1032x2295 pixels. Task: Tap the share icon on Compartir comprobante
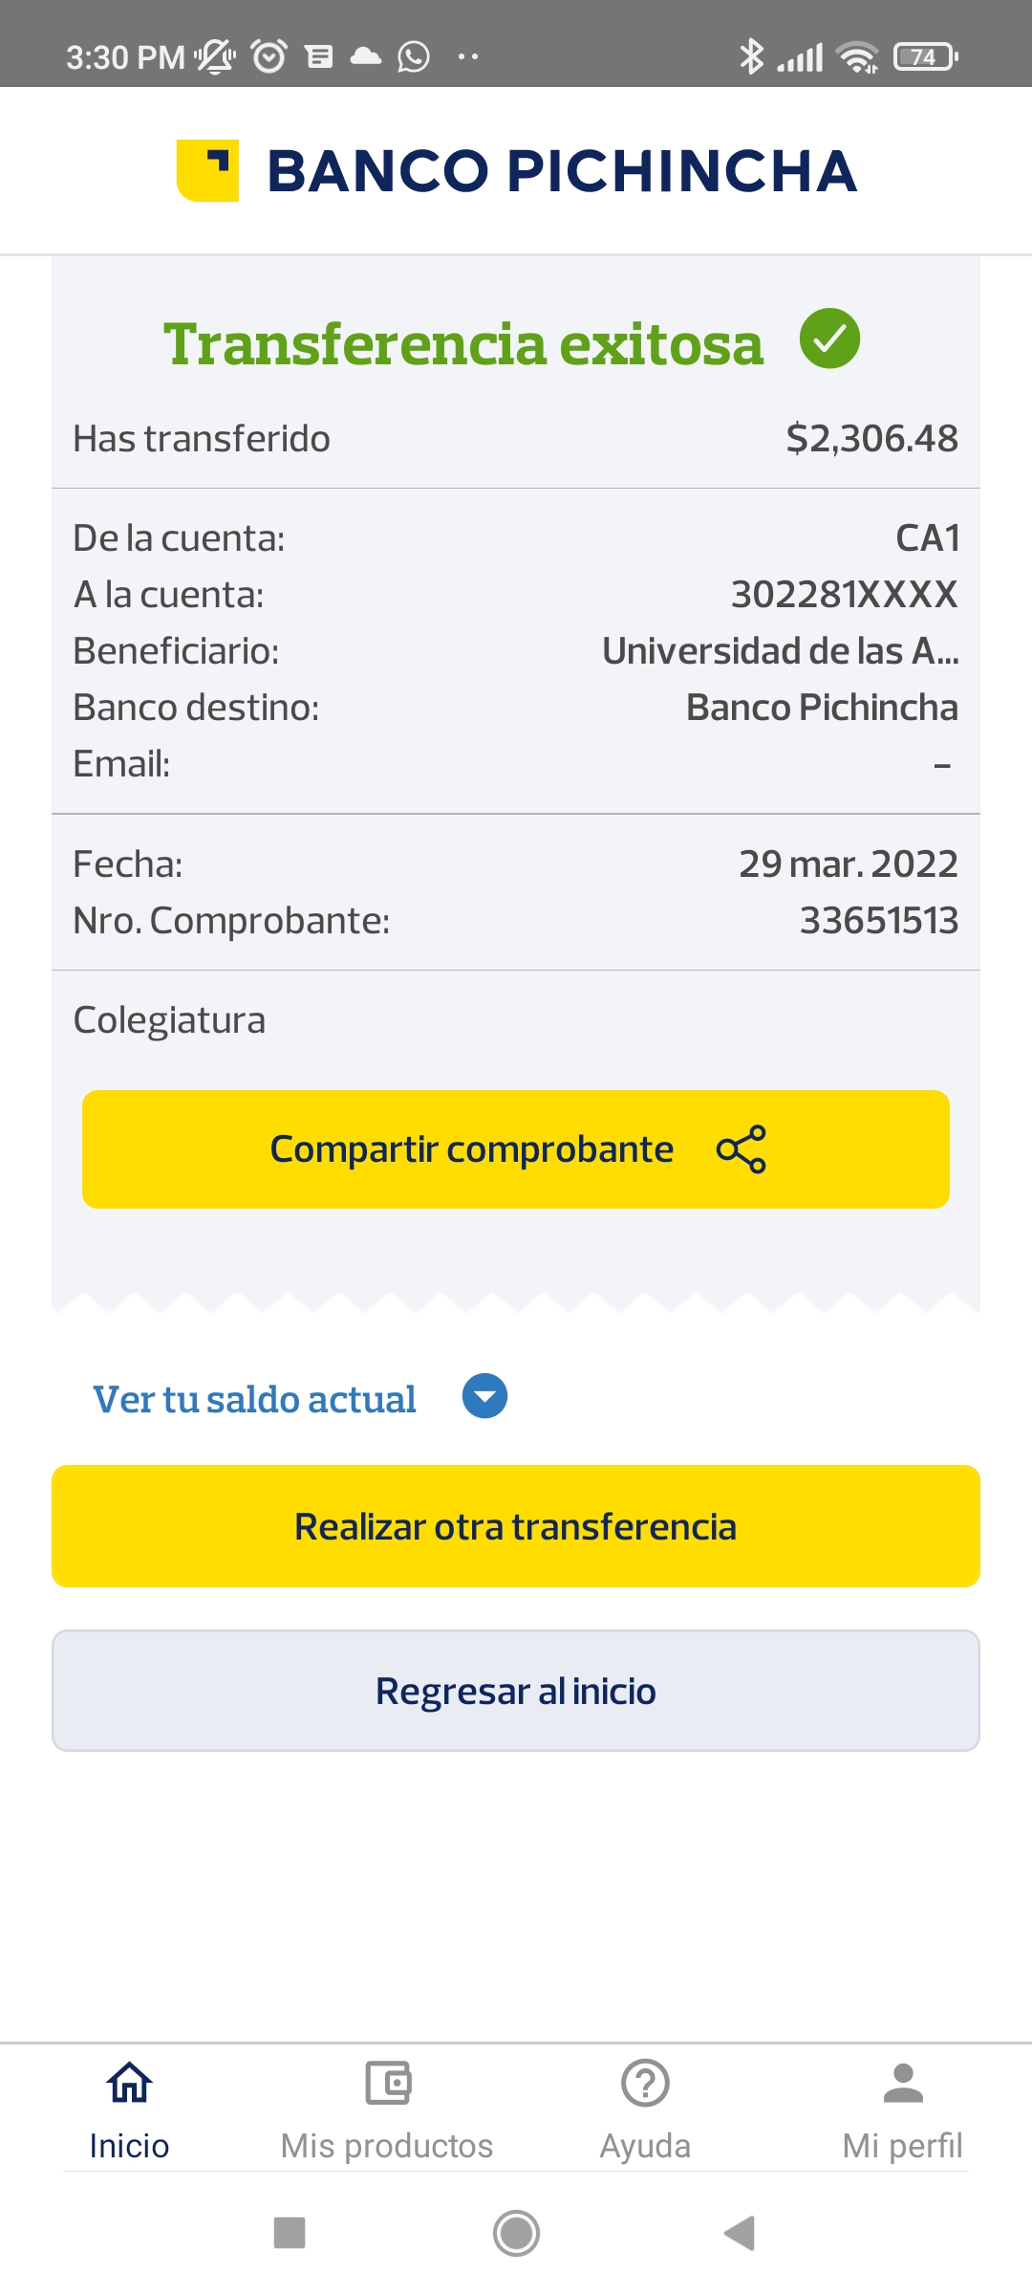(x=742, y=1149)
